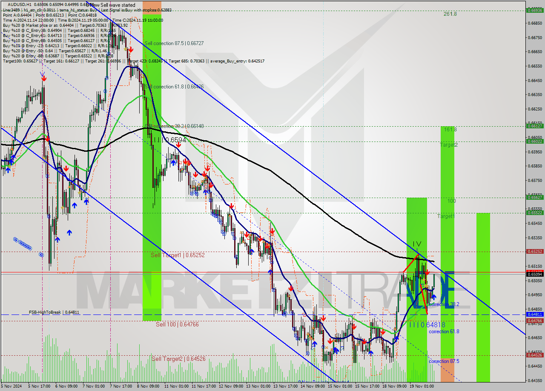Viewport: 545px width, 391px height.
Task: Click the '6 Nov 09:00' time label
Action: coord(66,386)
